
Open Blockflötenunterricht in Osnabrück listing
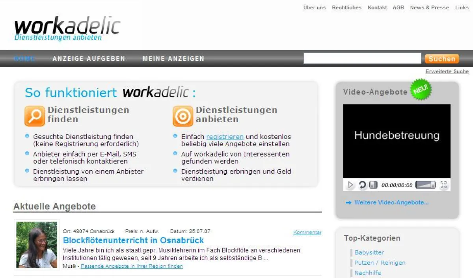coord(134,241)
